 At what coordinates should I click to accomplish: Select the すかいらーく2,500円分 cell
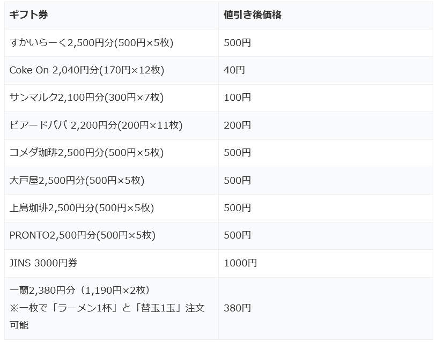coord(111,43)
